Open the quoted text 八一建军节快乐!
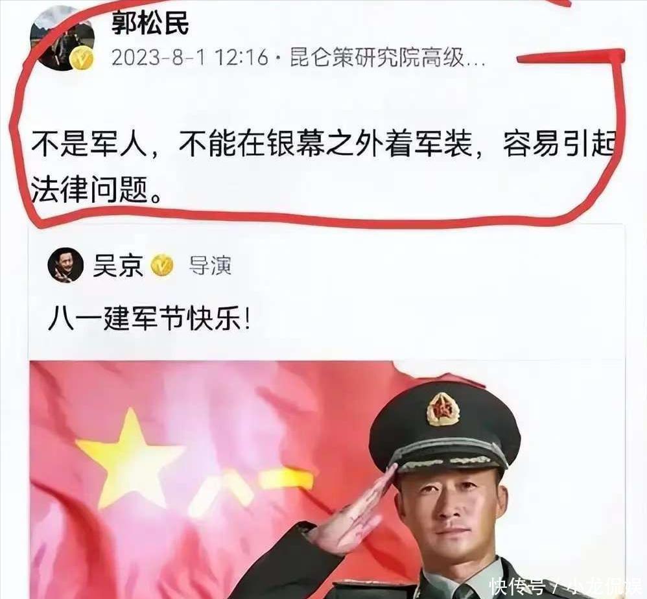This screenshot has width=647, height=599. pos(149,319)
